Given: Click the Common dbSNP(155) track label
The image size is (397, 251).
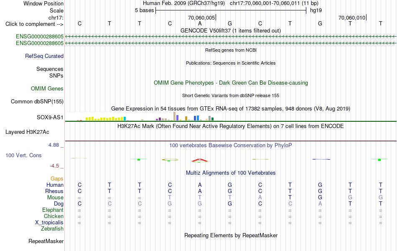Looking at the screenshot, I should coord(37,101).
